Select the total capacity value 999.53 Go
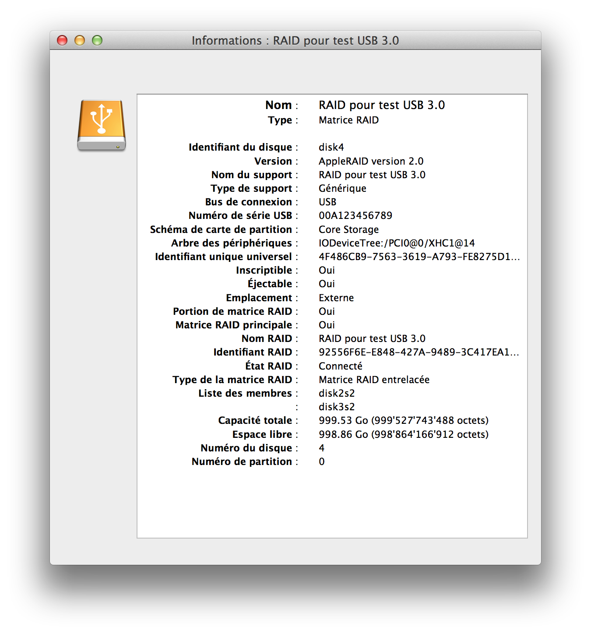 [403, 420]
